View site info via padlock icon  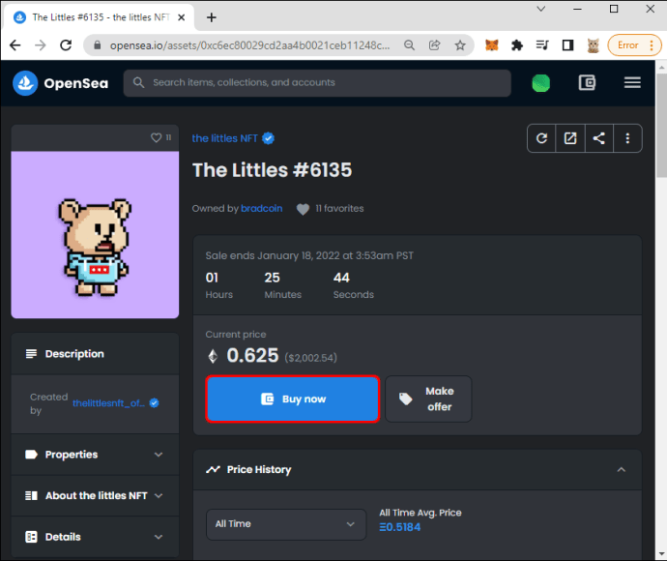click(97, 45)
